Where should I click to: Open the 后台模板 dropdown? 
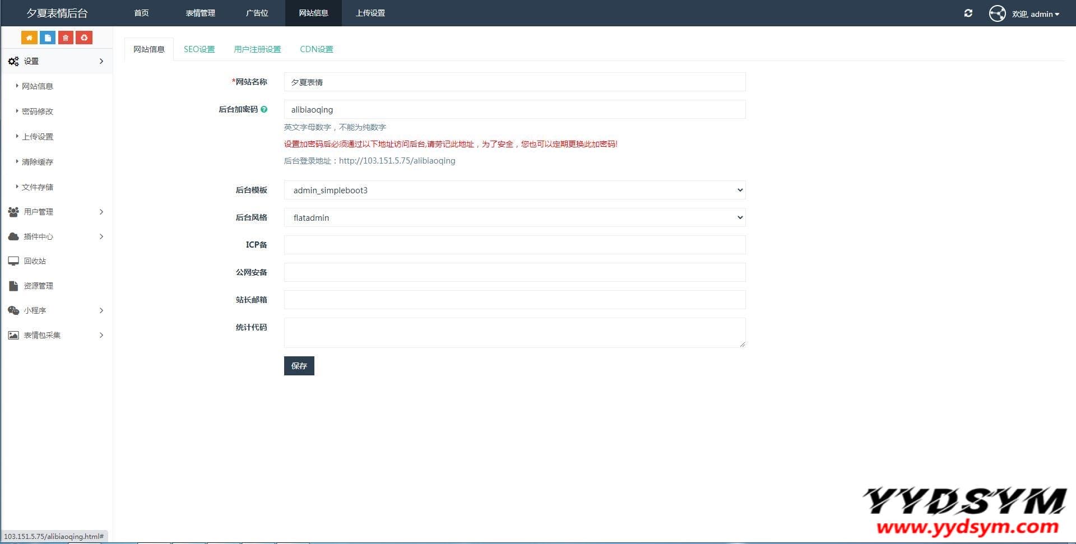point(514,190)
